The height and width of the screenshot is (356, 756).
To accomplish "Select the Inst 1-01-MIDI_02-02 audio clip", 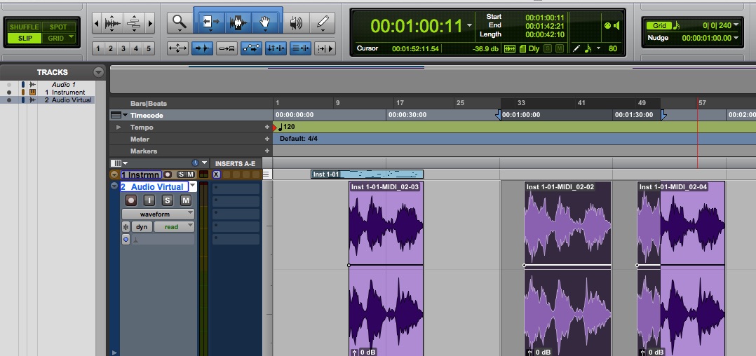I will [x=567, y=268].
